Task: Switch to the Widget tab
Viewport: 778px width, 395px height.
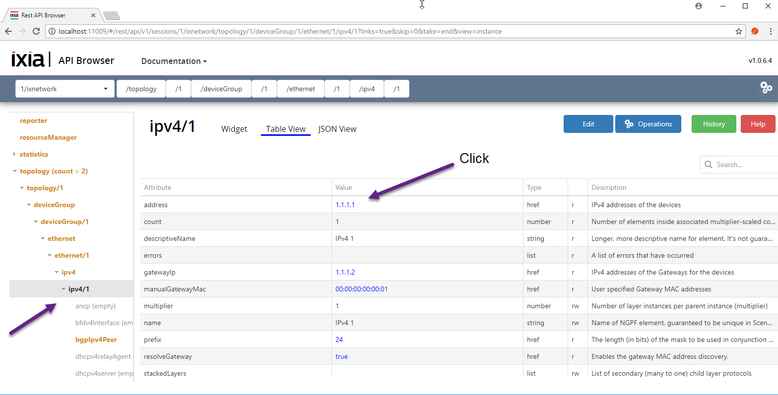Action: pyautogui.click(x=234, y=129)
